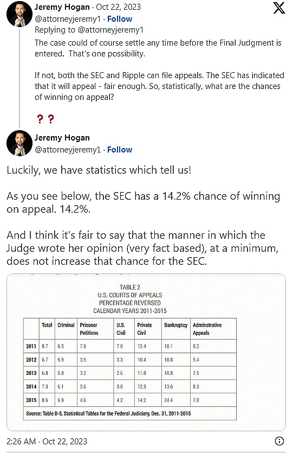Click the table source citation line

coord(108,413)
